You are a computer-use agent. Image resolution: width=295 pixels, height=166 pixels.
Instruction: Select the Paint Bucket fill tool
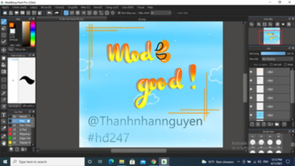[x=3, y=65]
